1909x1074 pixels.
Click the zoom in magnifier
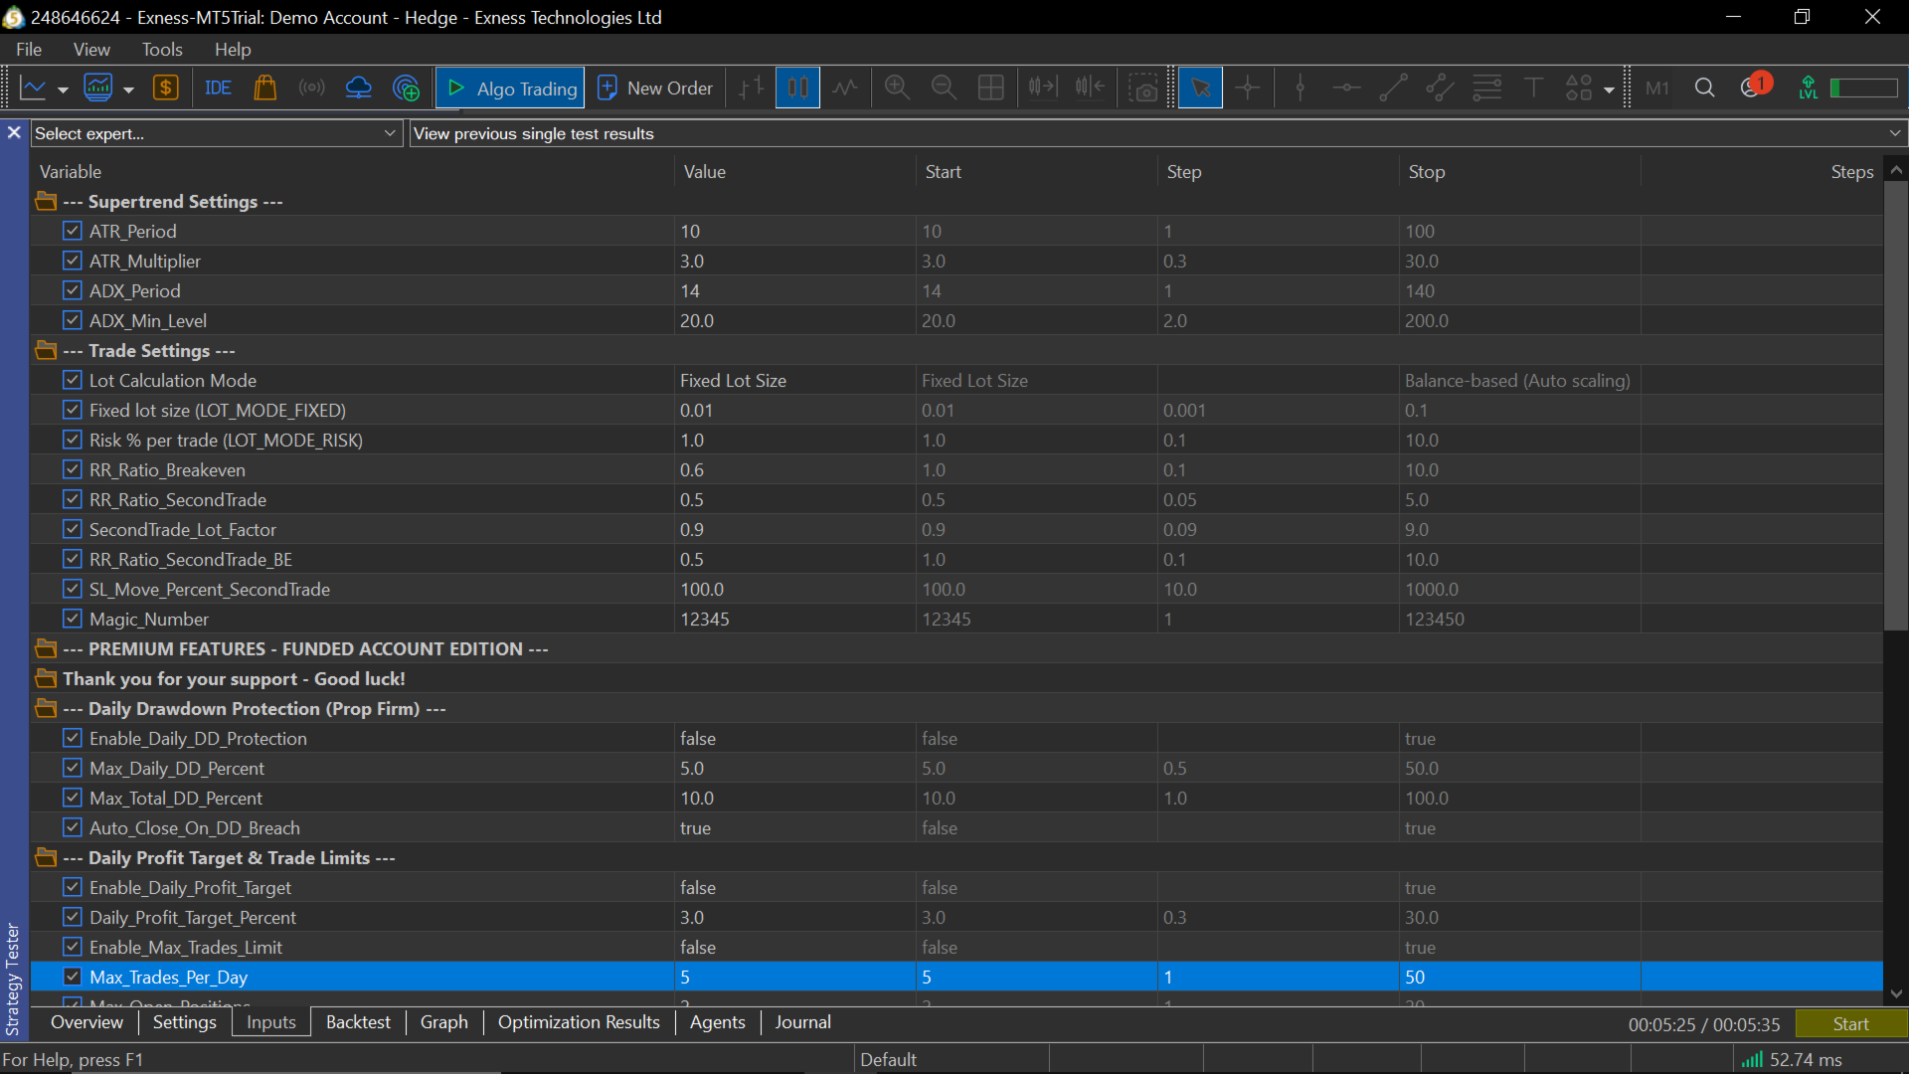[897, 89]
